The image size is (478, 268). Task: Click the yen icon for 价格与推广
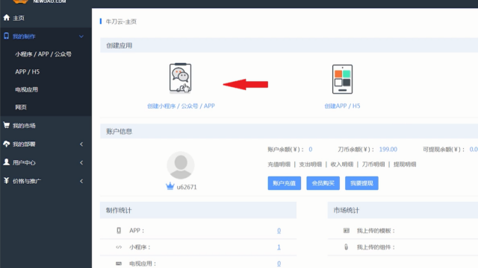pos(7,180)
